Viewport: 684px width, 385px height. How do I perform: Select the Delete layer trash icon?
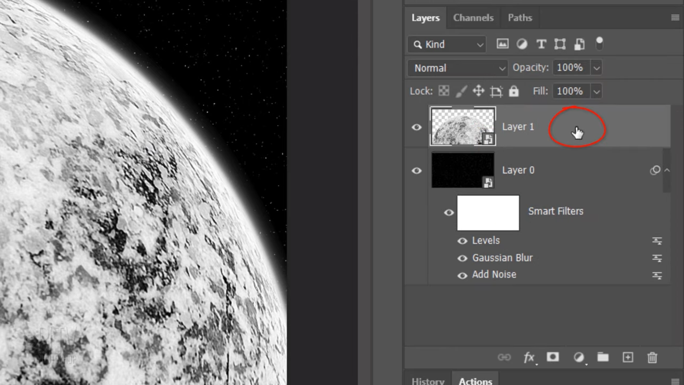[x=652, y=357]
